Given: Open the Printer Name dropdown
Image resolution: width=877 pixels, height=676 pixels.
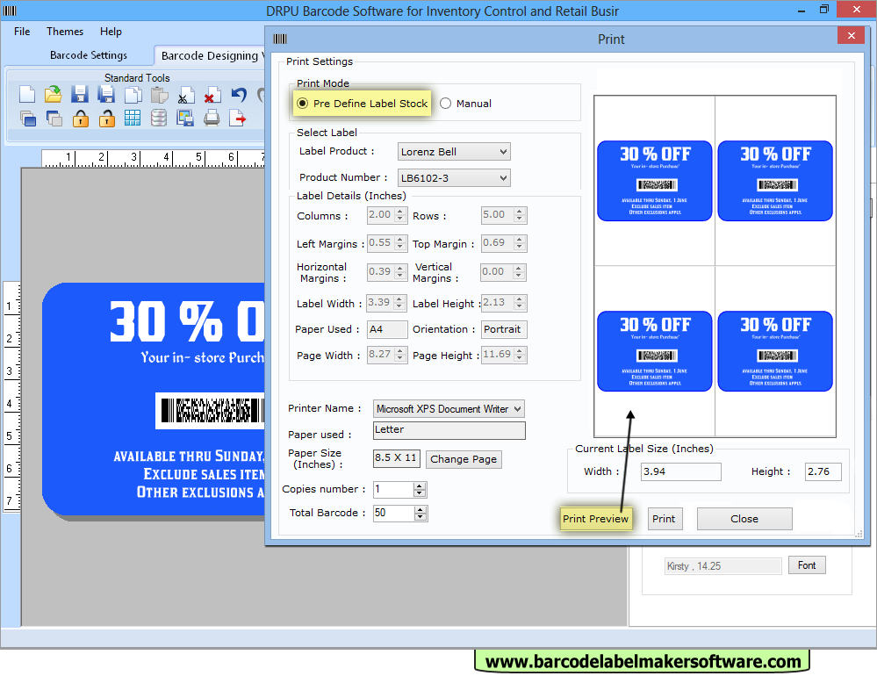Looking at the screenshot, I should click(517, 408).
